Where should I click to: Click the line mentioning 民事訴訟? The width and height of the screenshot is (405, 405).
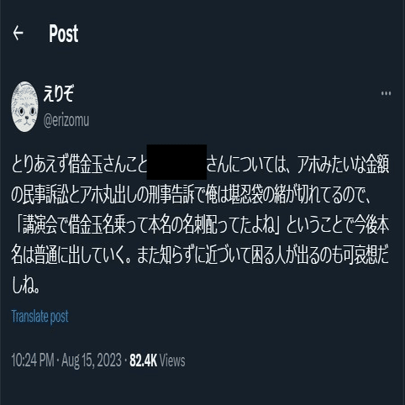[x=191, y=194]
